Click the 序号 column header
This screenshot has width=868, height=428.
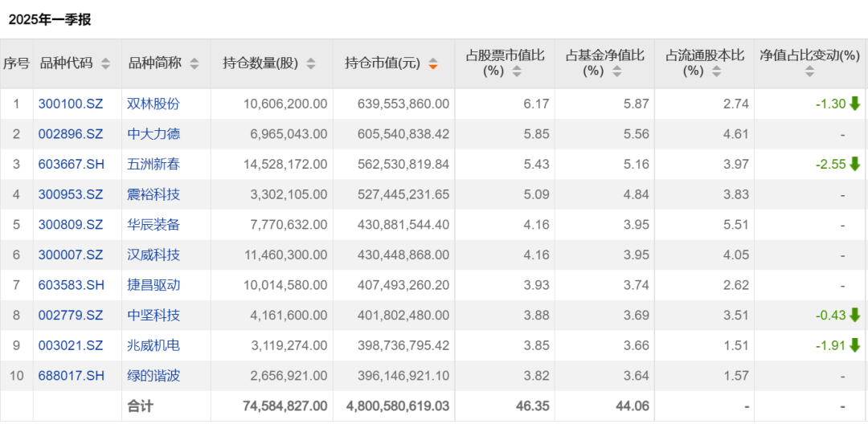[16, 63]
